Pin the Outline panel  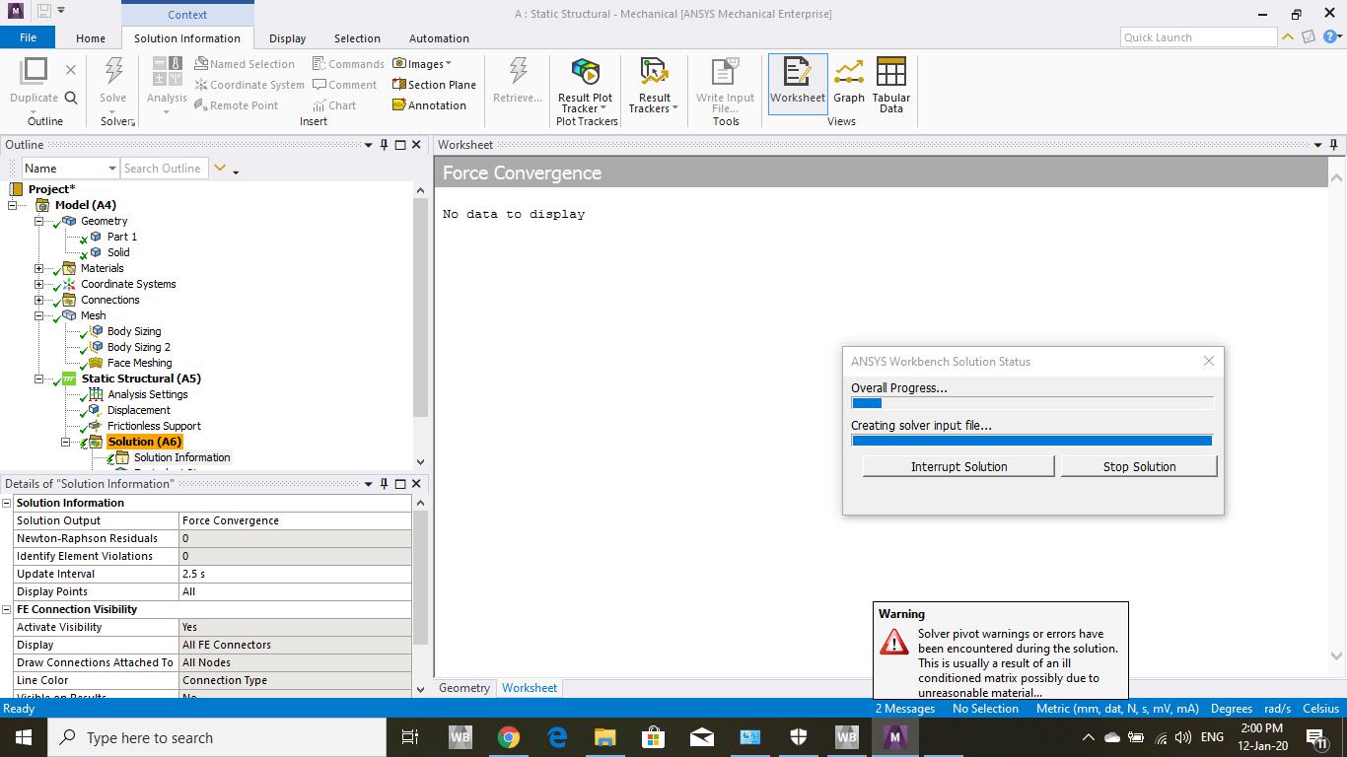(x=384, y=145)
